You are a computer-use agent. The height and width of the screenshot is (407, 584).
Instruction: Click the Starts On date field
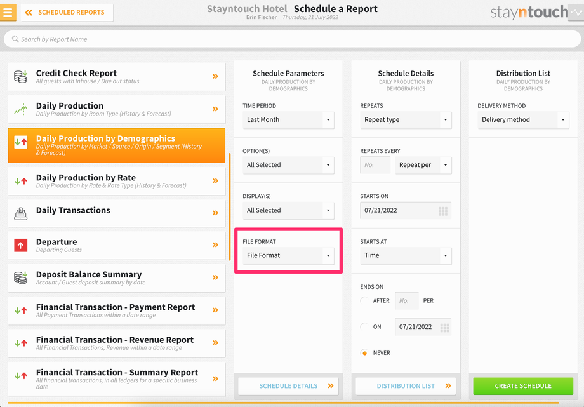406,210
